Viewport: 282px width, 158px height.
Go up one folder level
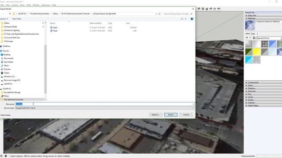coord(10,14)
